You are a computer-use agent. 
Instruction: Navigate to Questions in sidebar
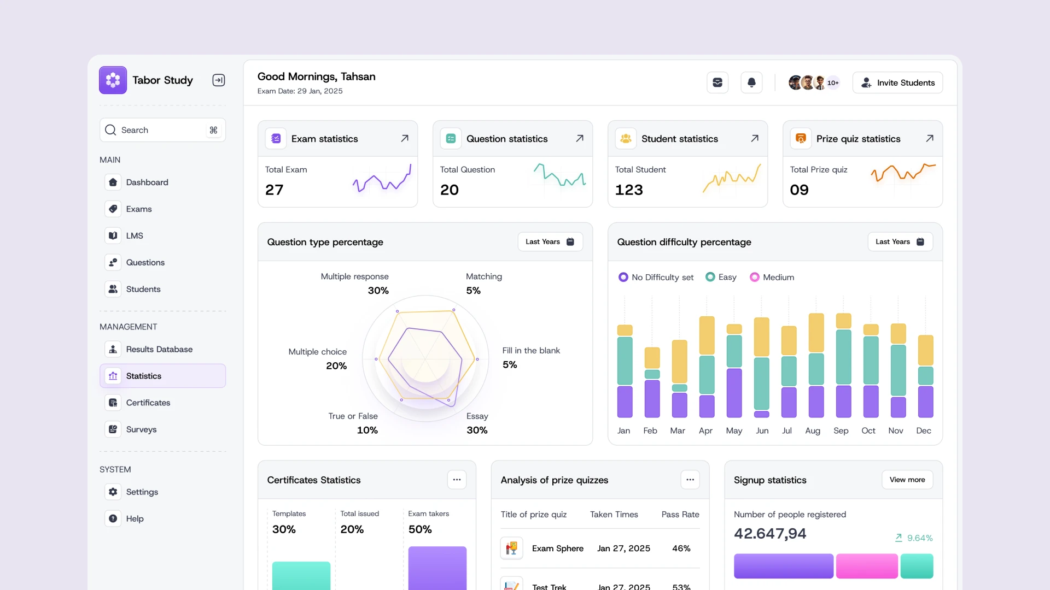(x=162, y=262)
